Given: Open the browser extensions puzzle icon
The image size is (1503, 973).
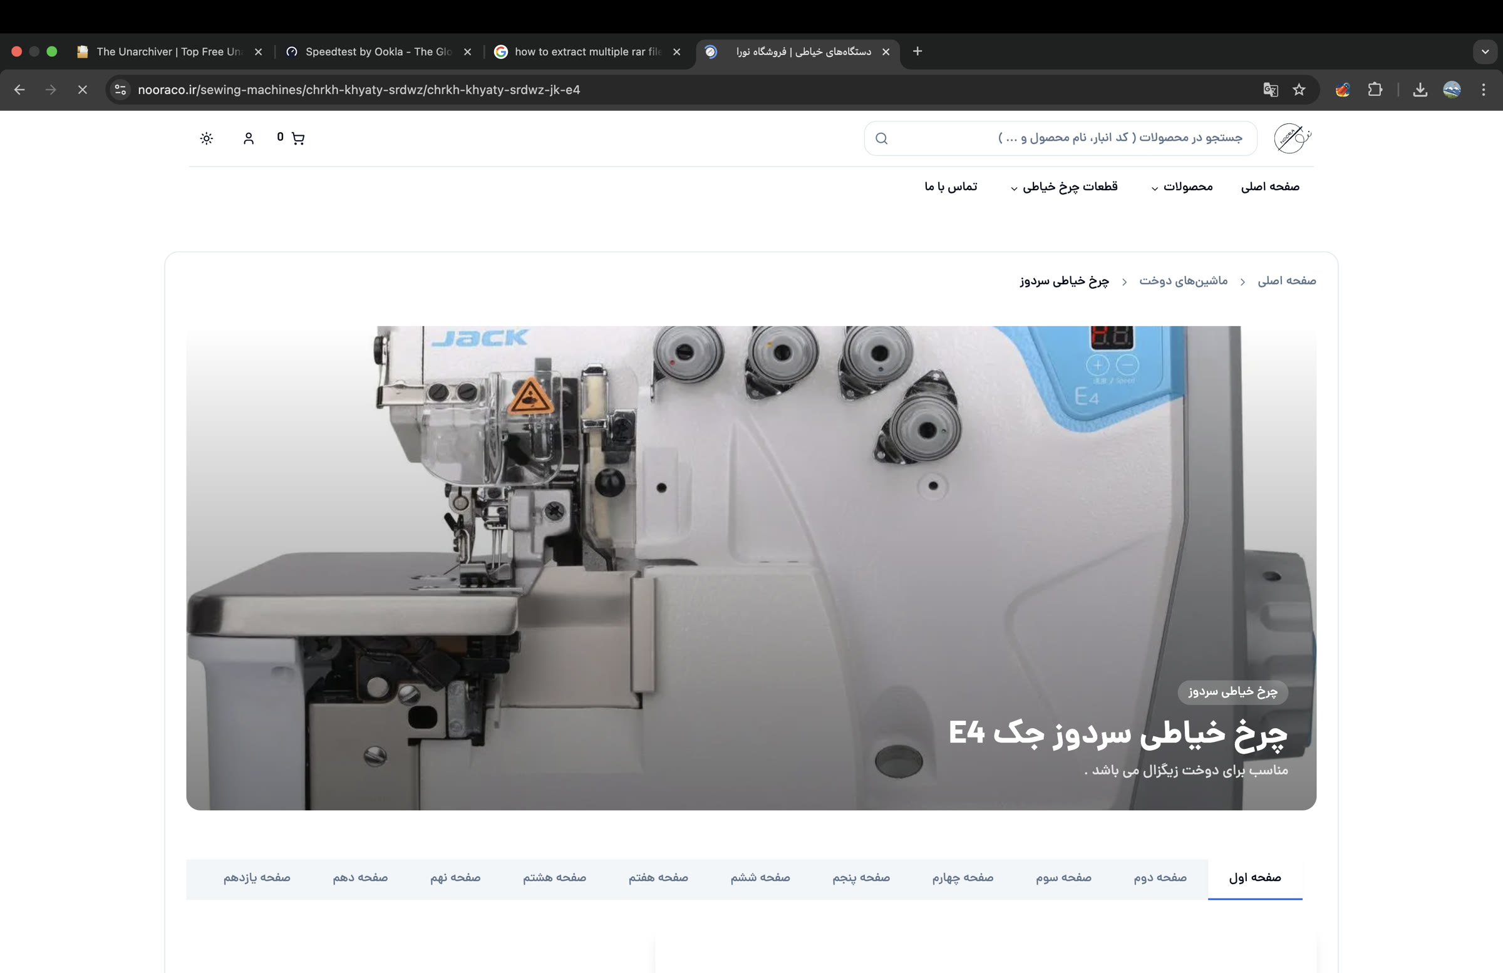Looking at the screenshot, I should (1375, 90).
